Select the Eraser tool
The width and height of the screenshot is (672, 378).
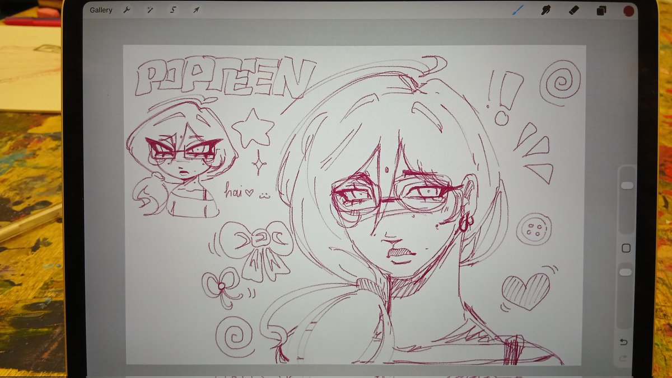point(573,10)
